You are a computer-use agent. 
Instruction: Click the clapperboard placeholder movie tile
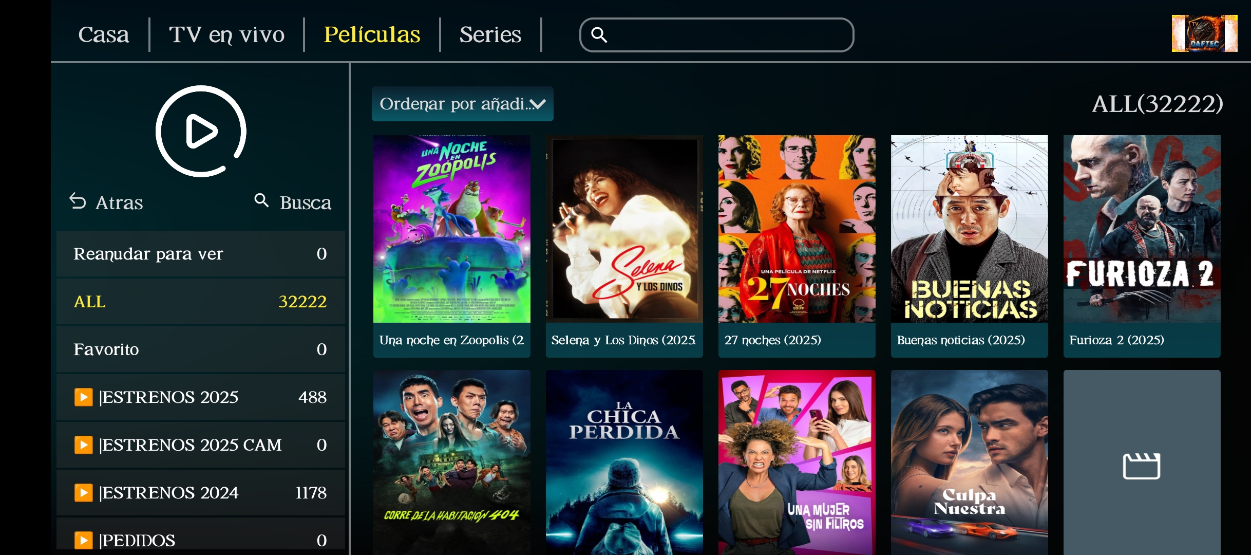[x=1142, y=462]
